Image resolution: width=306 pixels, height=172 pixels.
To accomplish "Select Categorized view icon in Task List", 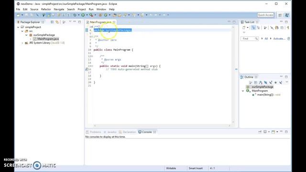I will (253, 28).
